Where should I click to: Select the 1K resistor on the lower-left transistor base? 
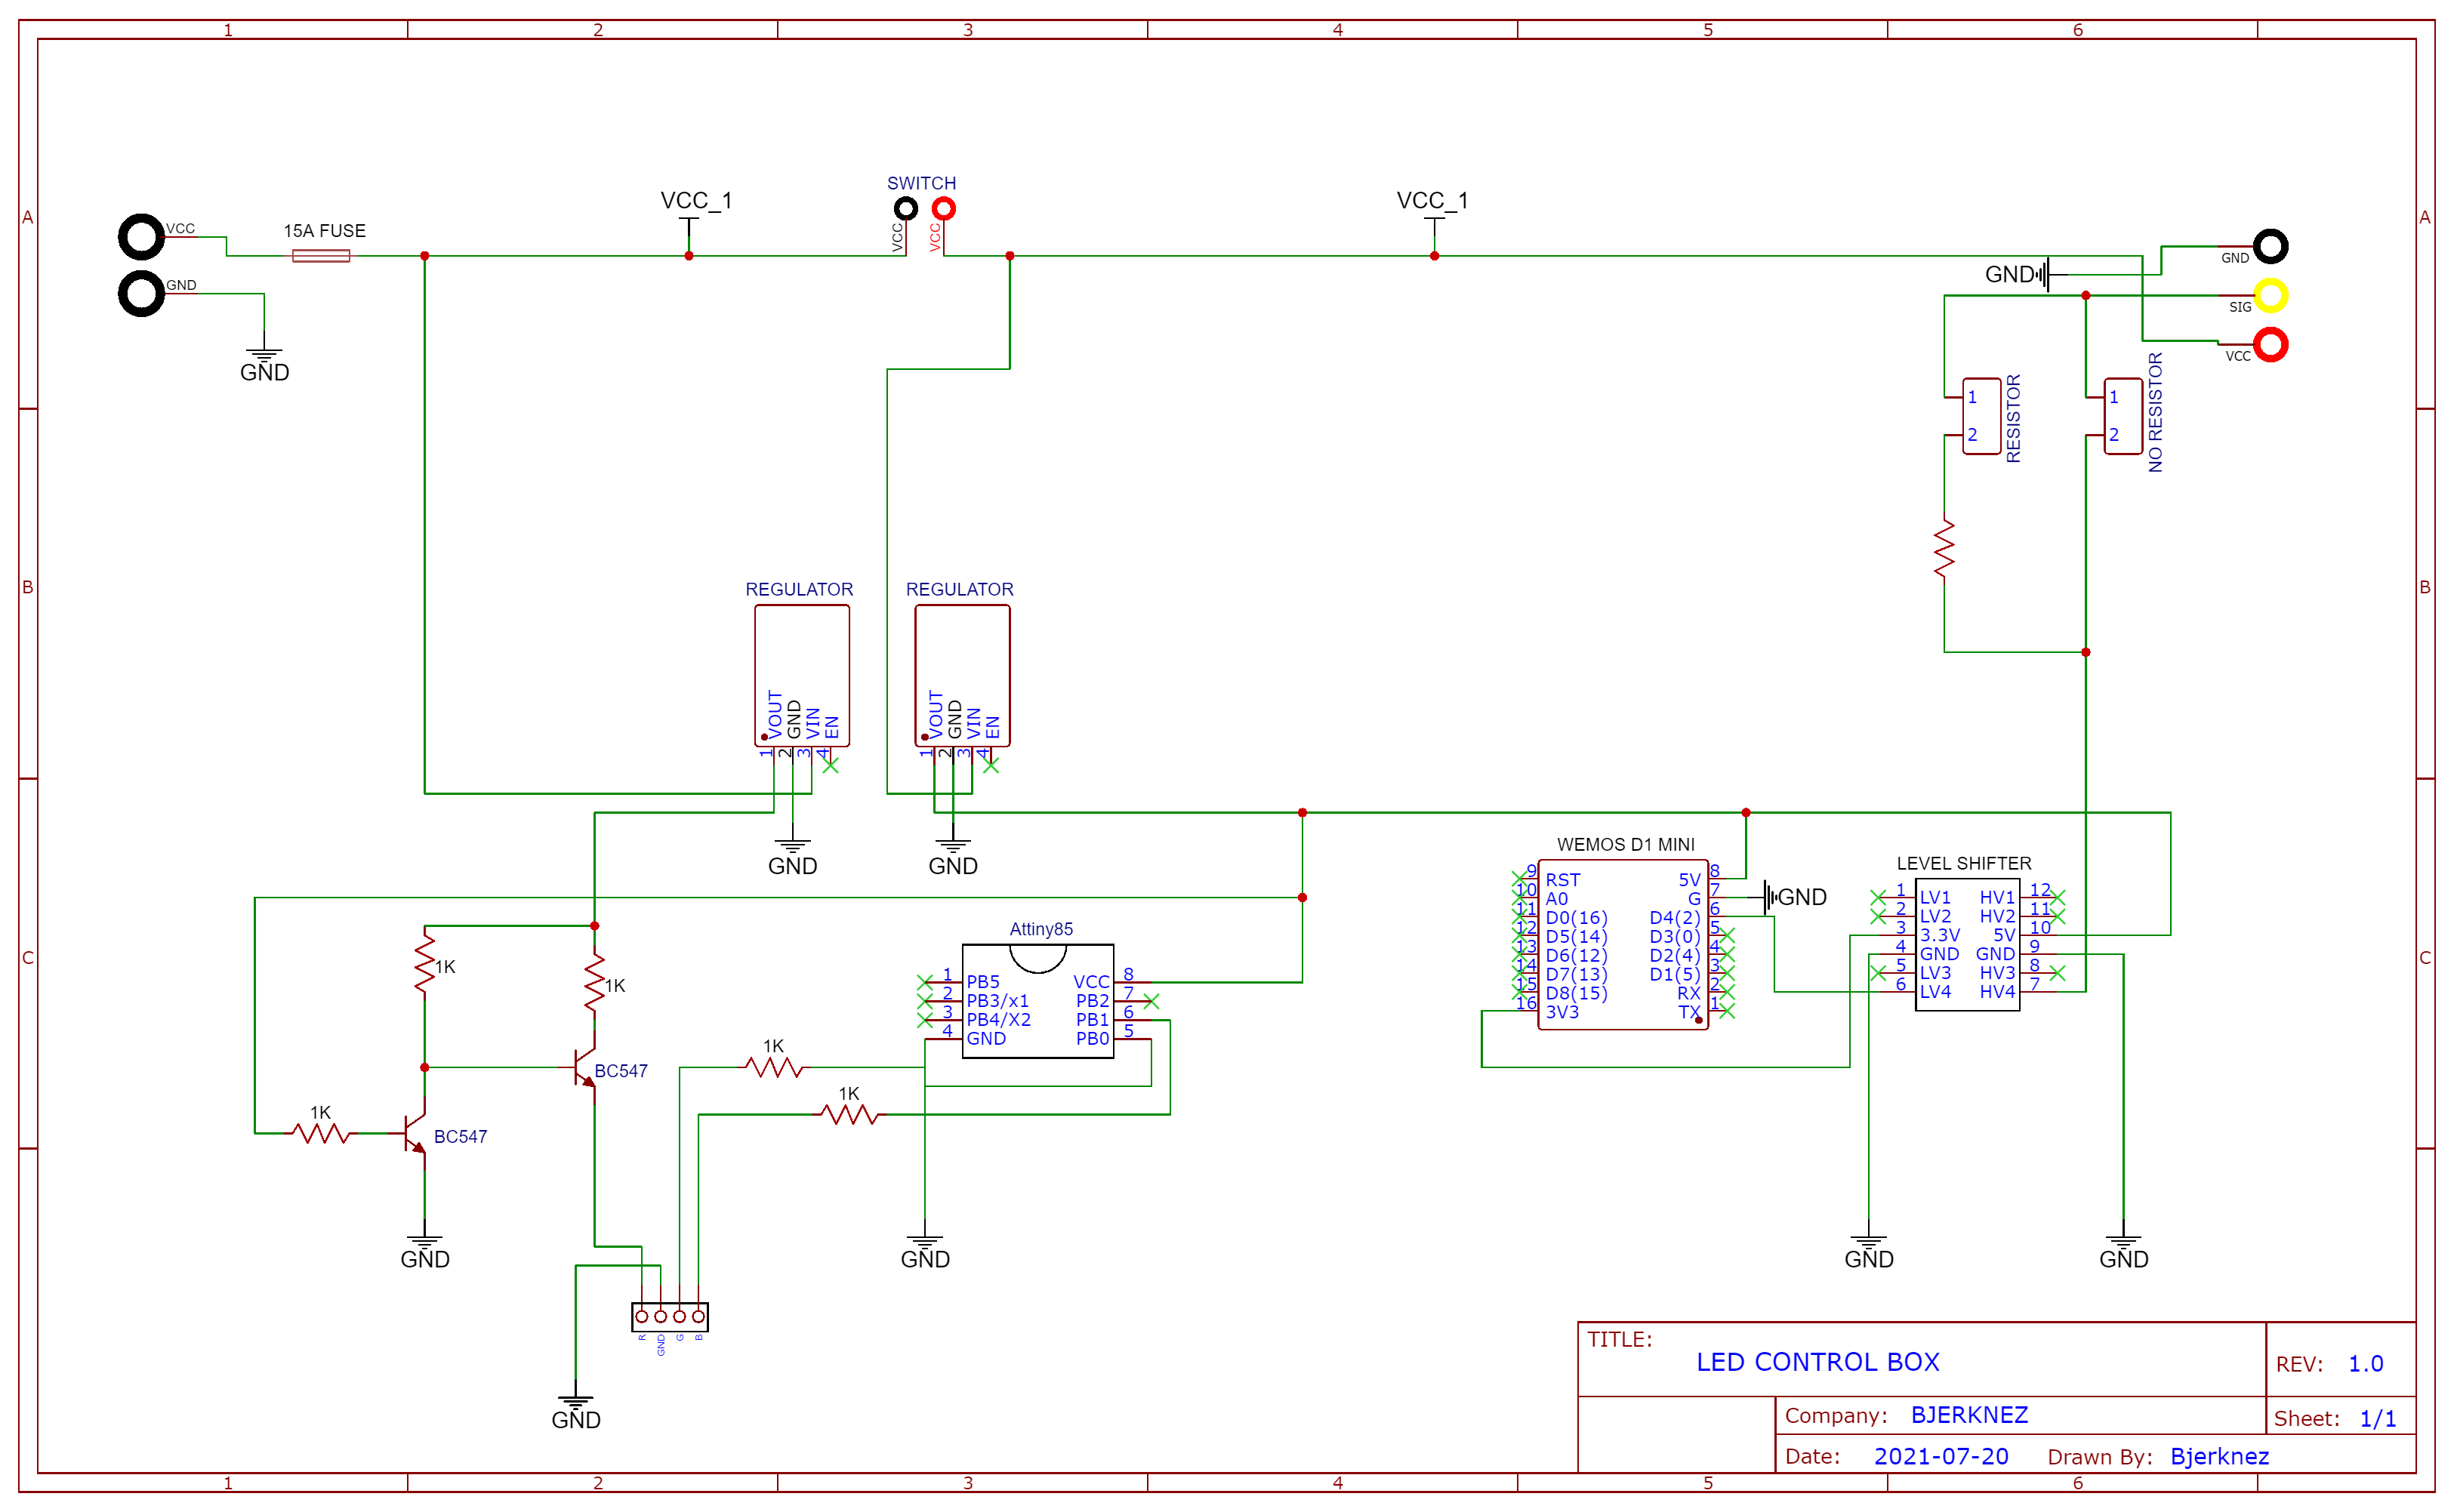(321, 1133)
